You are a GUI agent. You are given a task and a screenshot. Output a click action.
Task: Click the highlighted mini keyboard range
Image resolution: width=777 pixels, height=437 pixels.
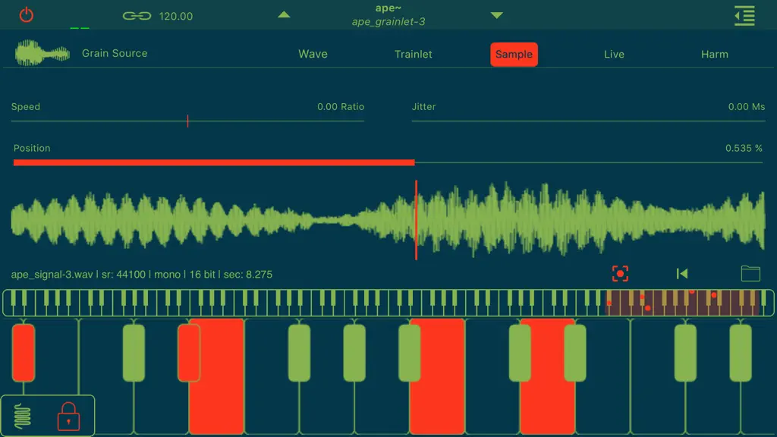coord(682,303)
